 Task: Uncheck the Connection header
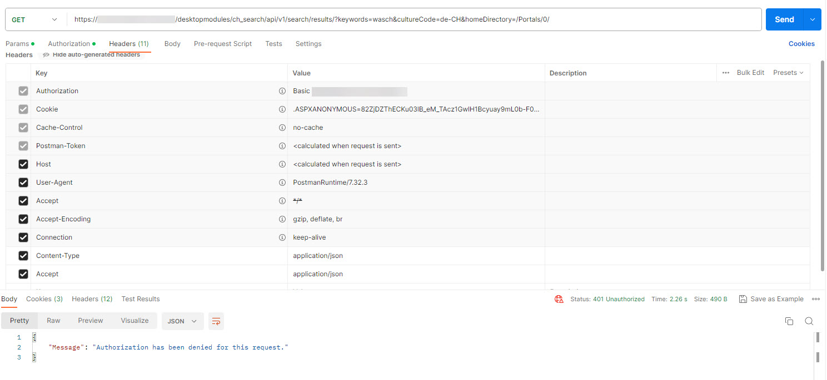pyautogui.click(x=23, y=237)
